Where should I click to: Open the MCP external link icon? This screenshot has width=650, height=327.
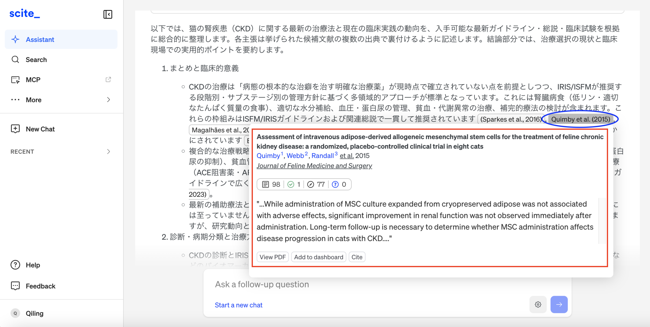tap(108, 80)
